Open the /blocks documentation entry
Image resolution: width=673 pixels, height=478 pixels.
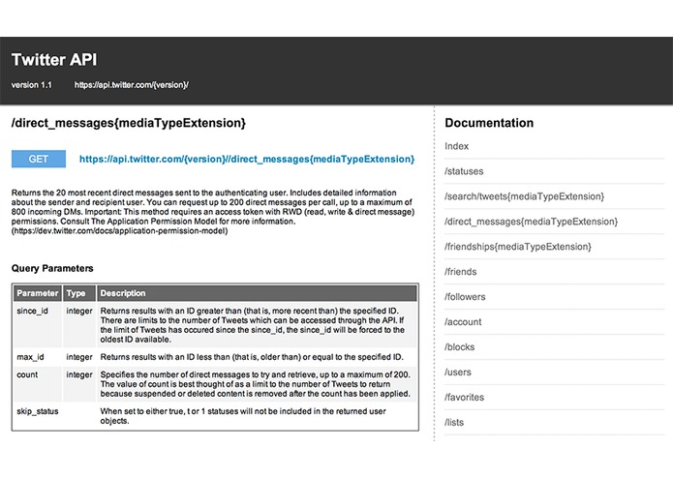coord(460,346)
